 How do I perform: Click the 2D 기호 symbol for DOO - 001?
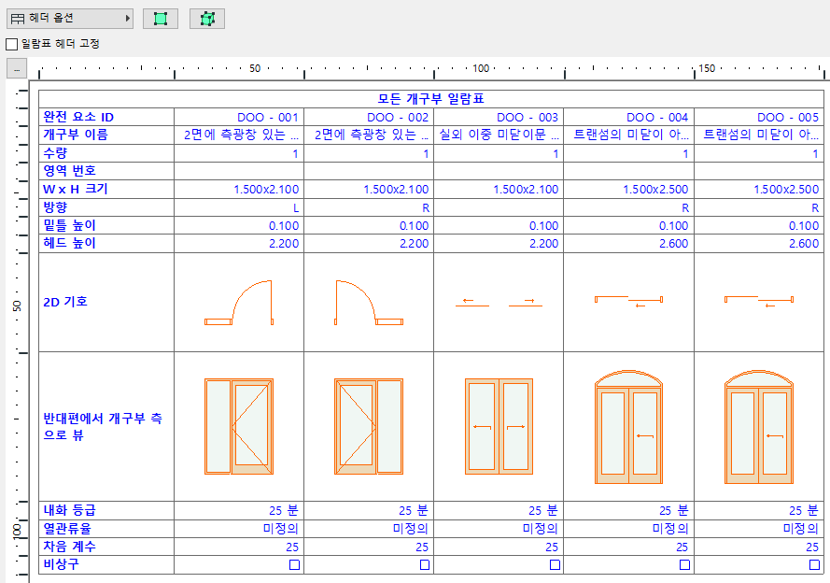pos(239,302)
